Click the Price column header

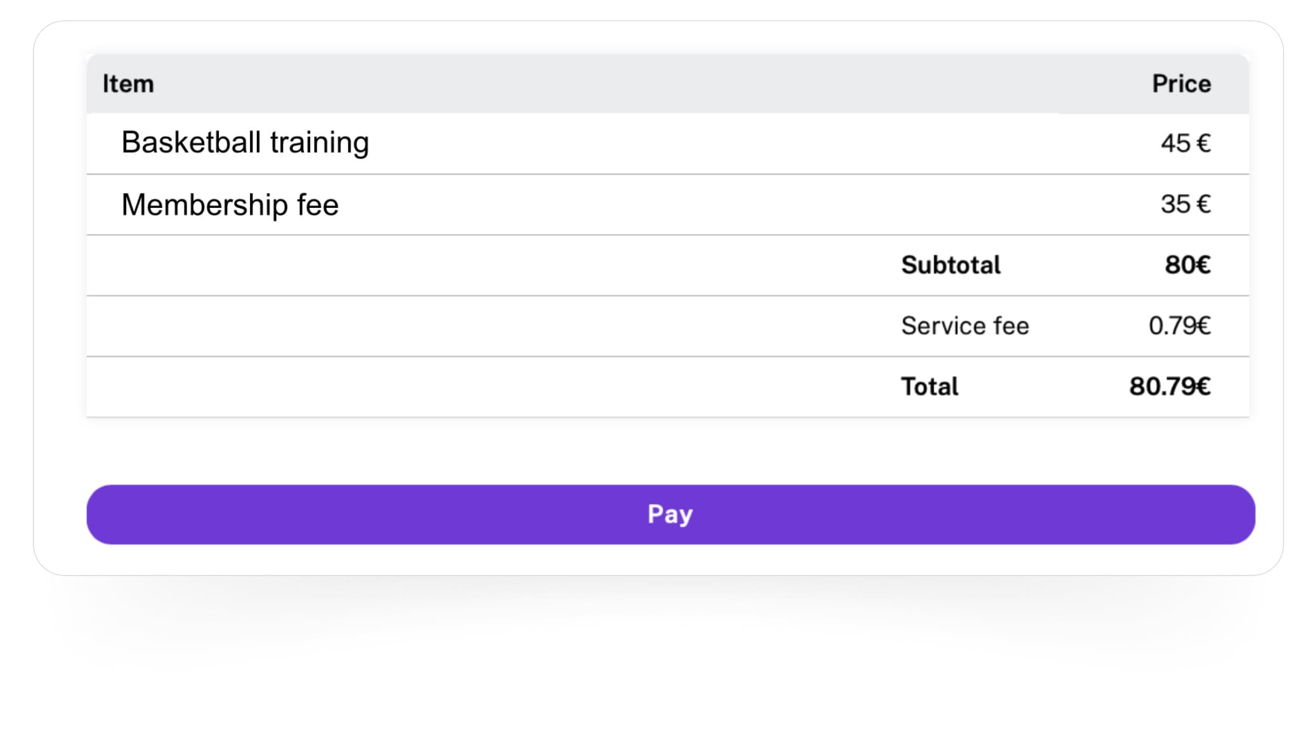[x=1180, y=82]
